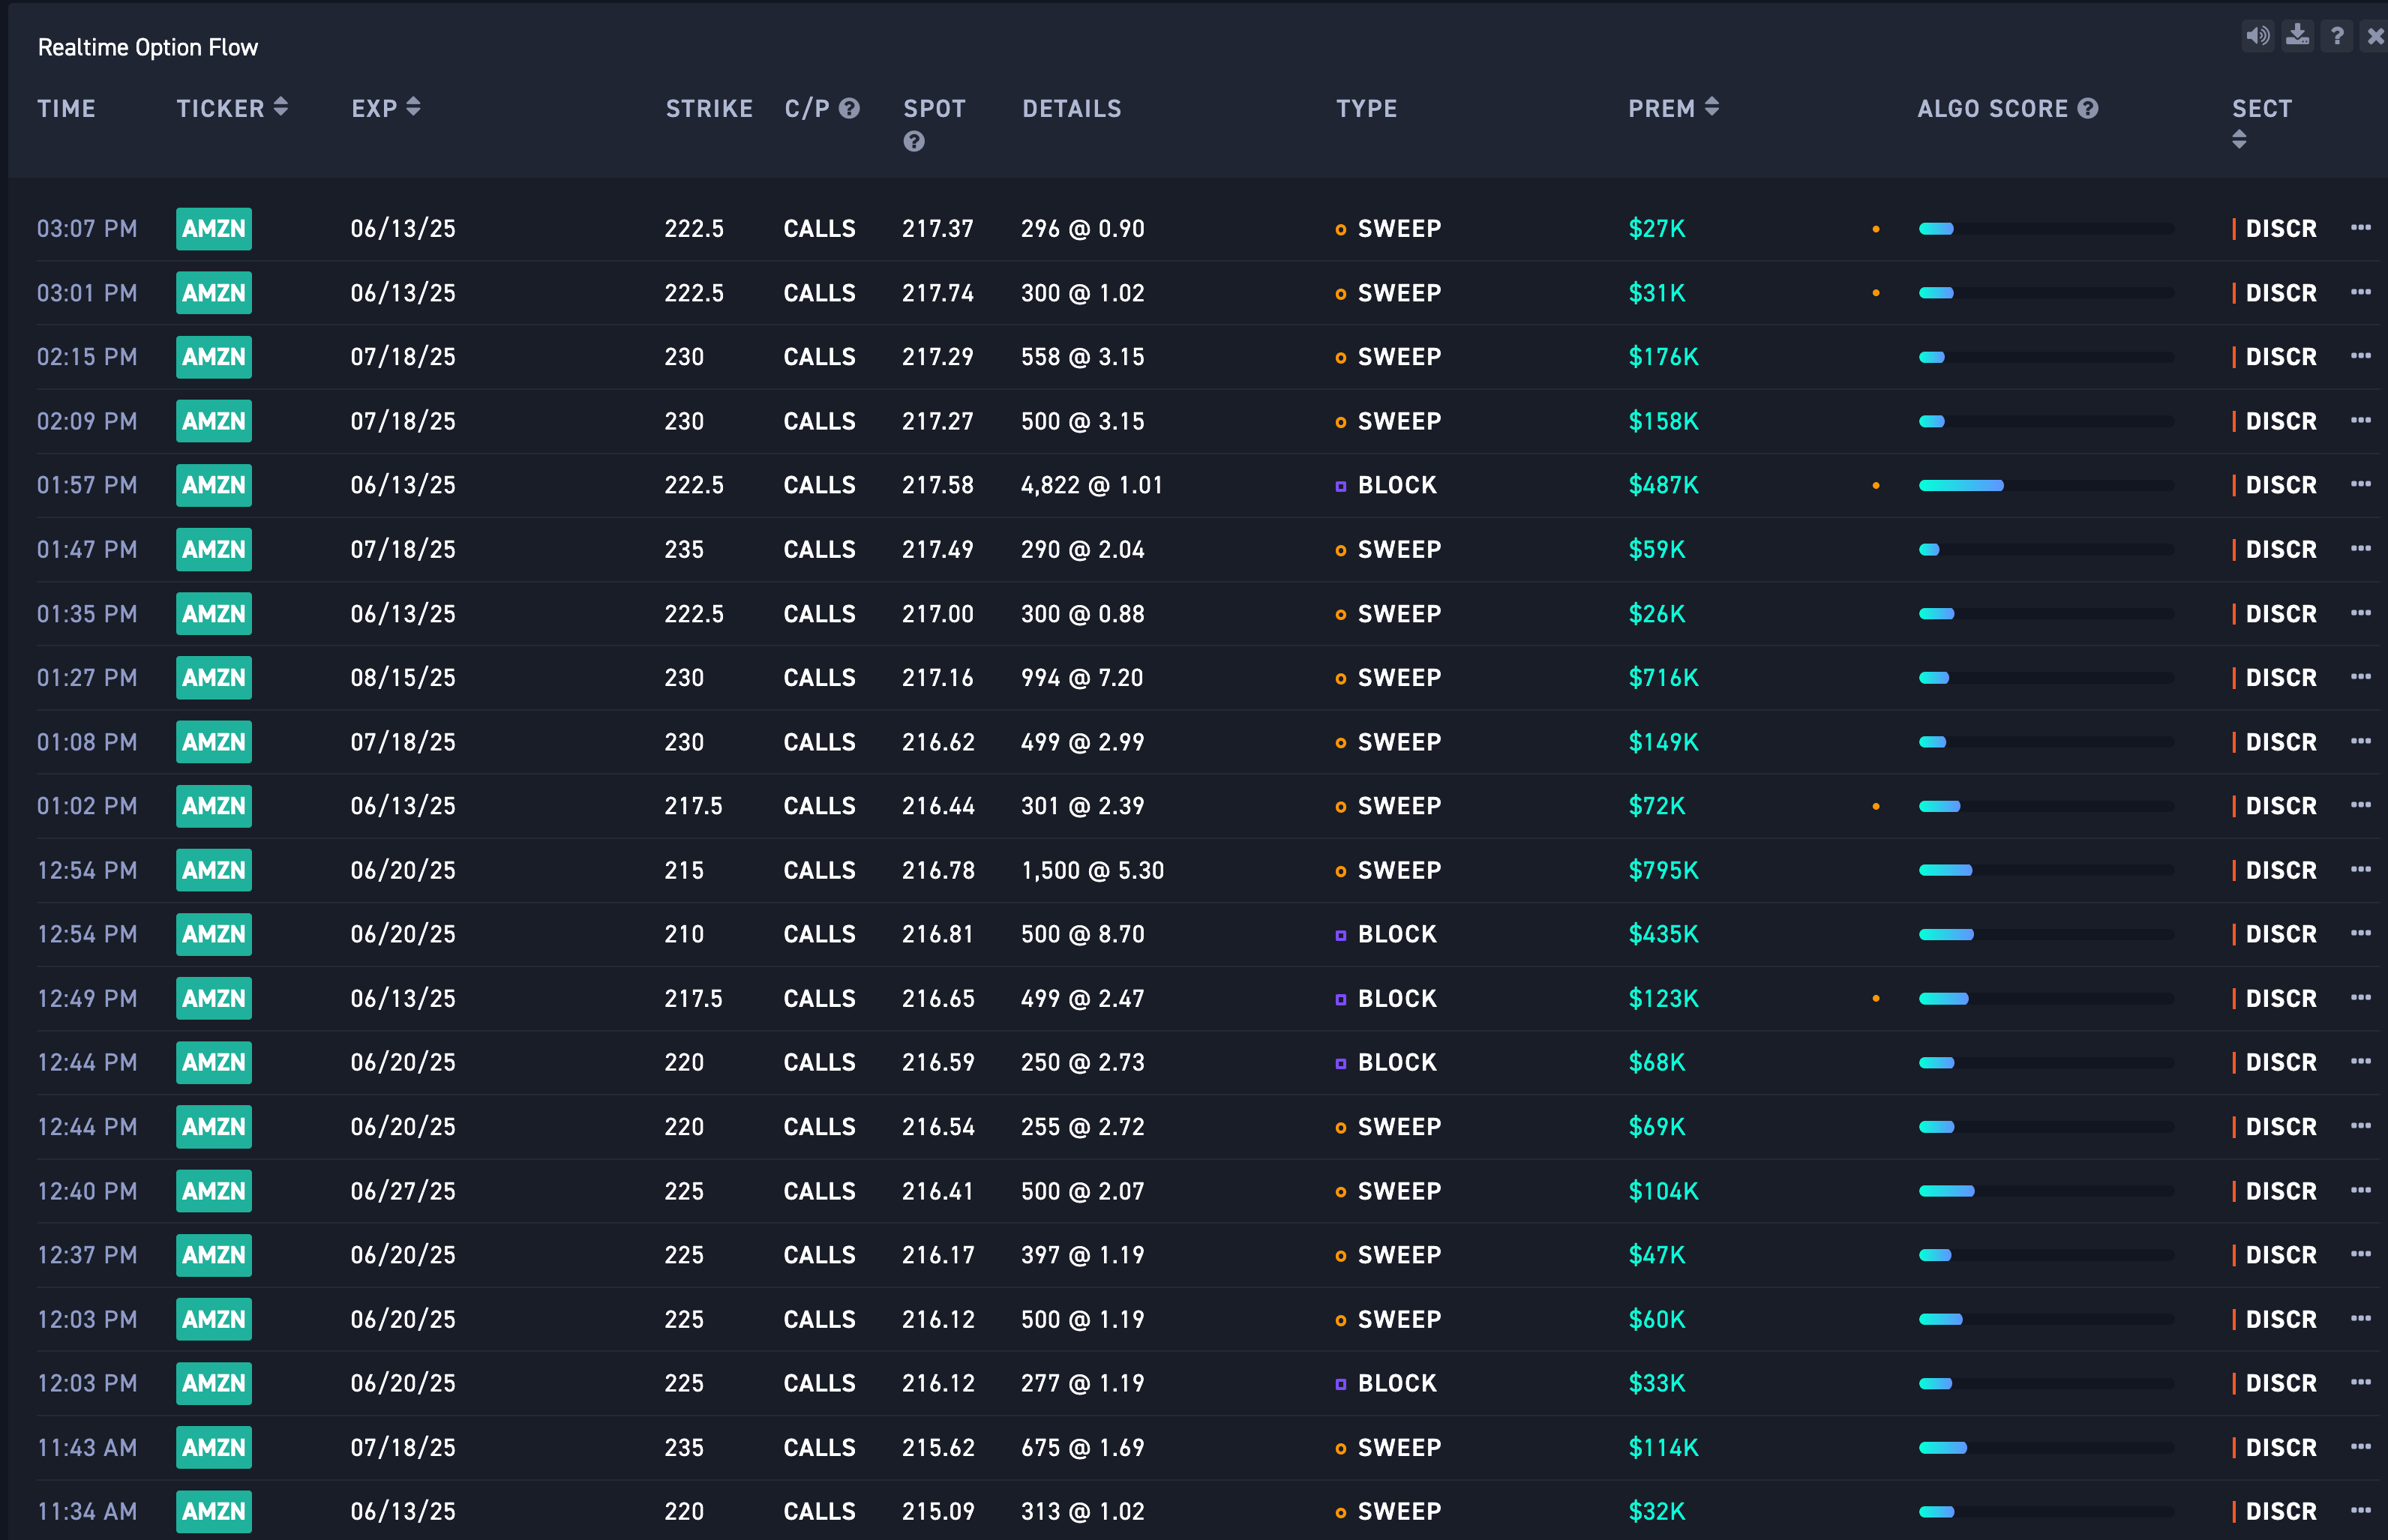This screenshot has width=2388, height=1540.
Task: Sort by the EXP column arrows
Action: coord(413,107)
